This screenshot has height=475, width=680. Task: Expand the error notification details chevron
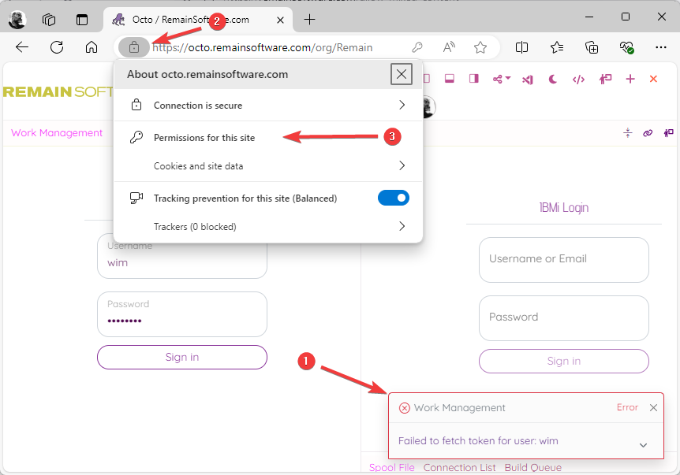[643, 445]
